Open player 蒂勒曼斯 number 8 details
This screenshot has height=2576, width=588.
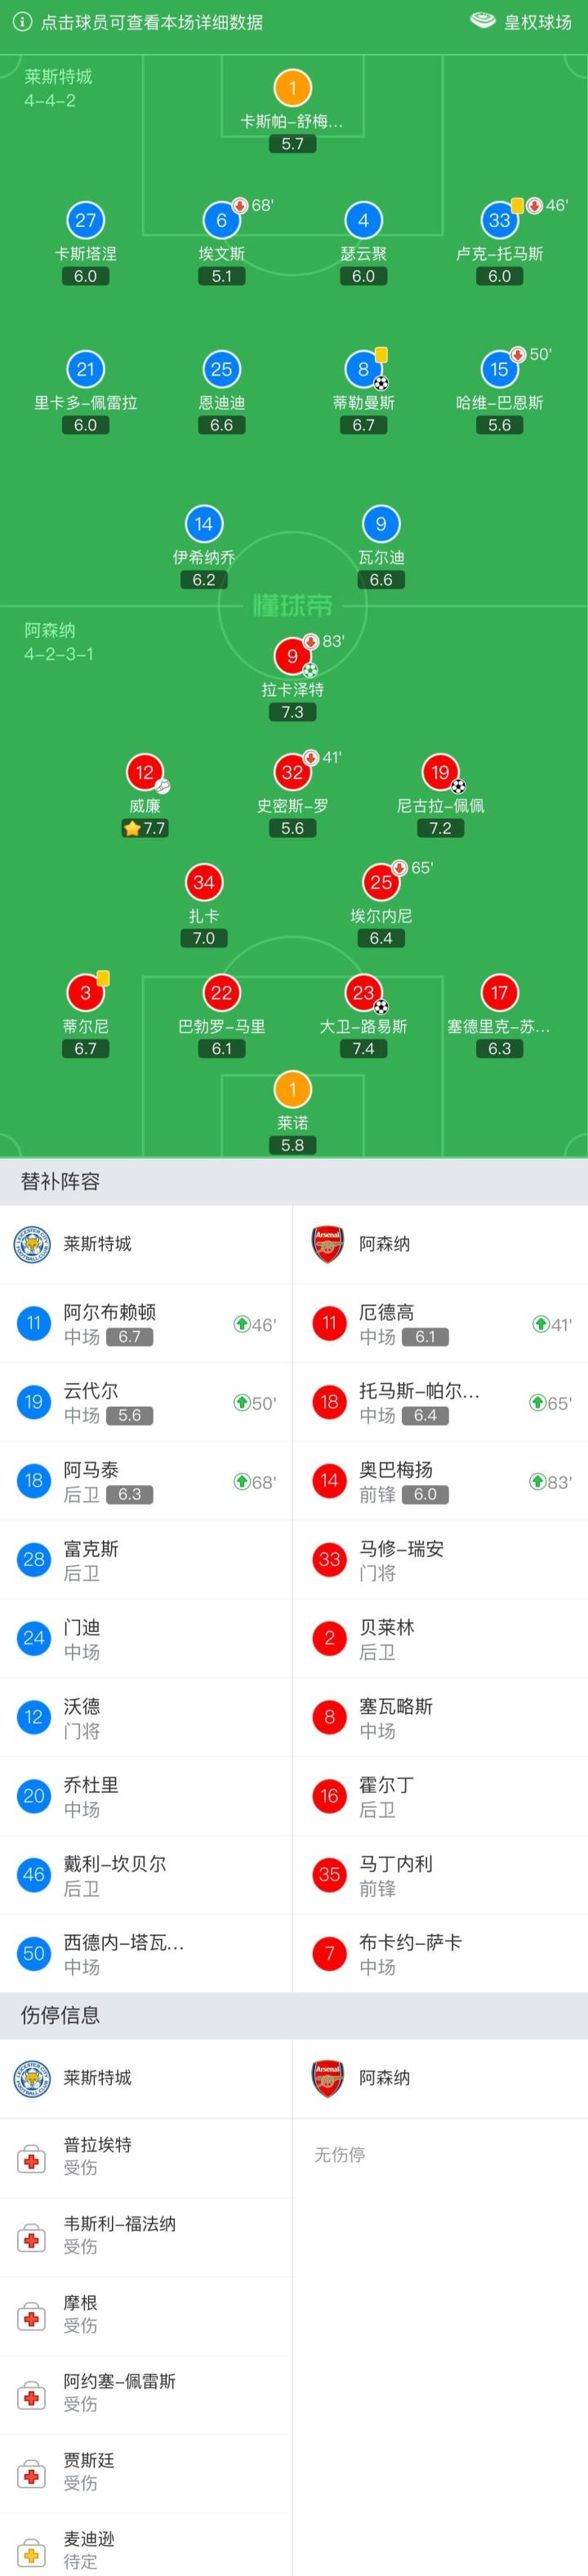click(363, 370)
